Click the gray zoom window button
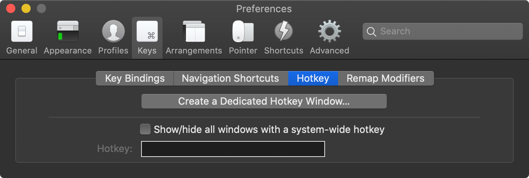Viewport: 529px width, 178px height. tap(41, 8)
